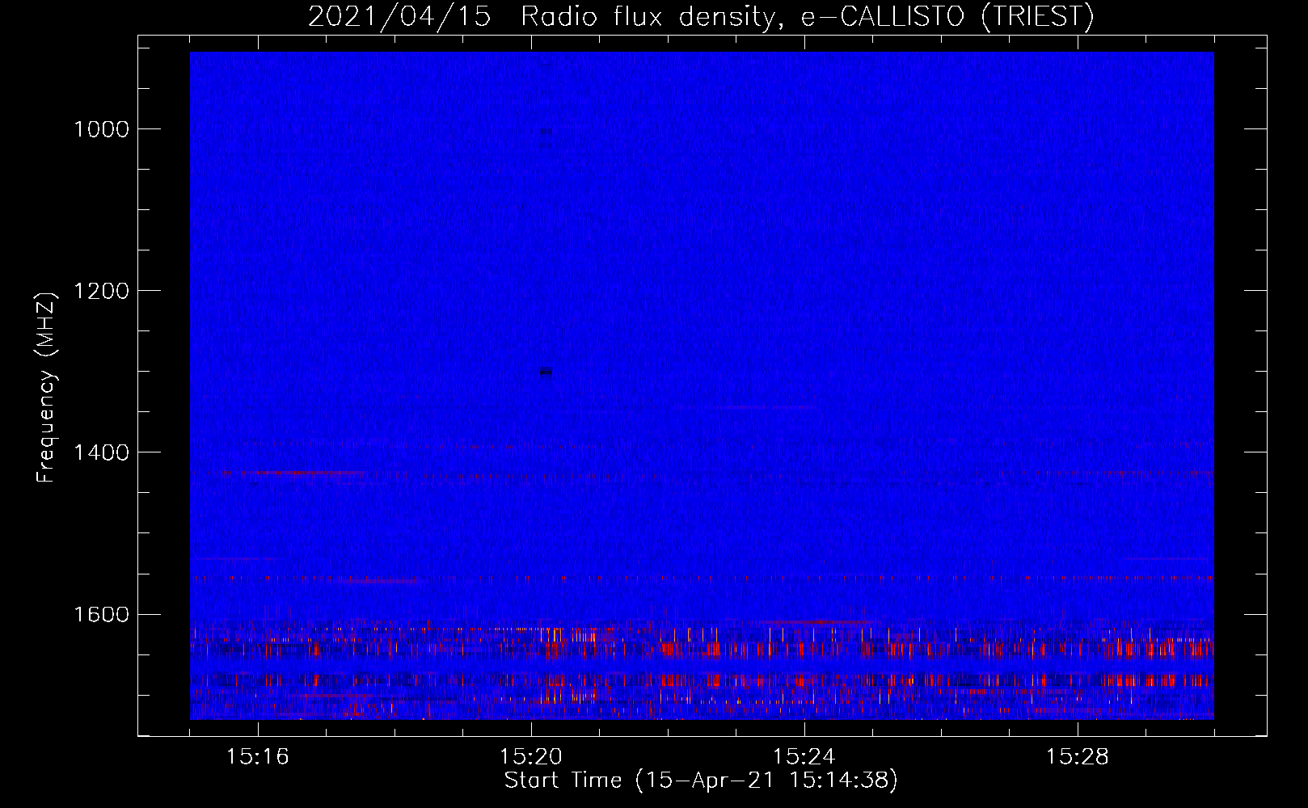This screenshot has width=1308, height=808.
Task: Select the 1400 frequency tick label
Action: point(101,452)
